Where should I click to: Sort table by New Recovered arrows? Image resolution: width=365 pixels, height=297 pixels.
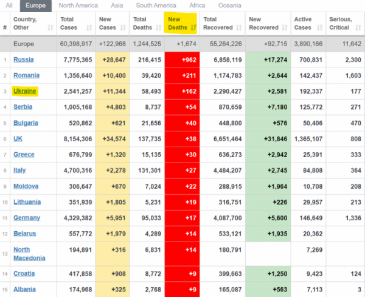tap(285, 28)
